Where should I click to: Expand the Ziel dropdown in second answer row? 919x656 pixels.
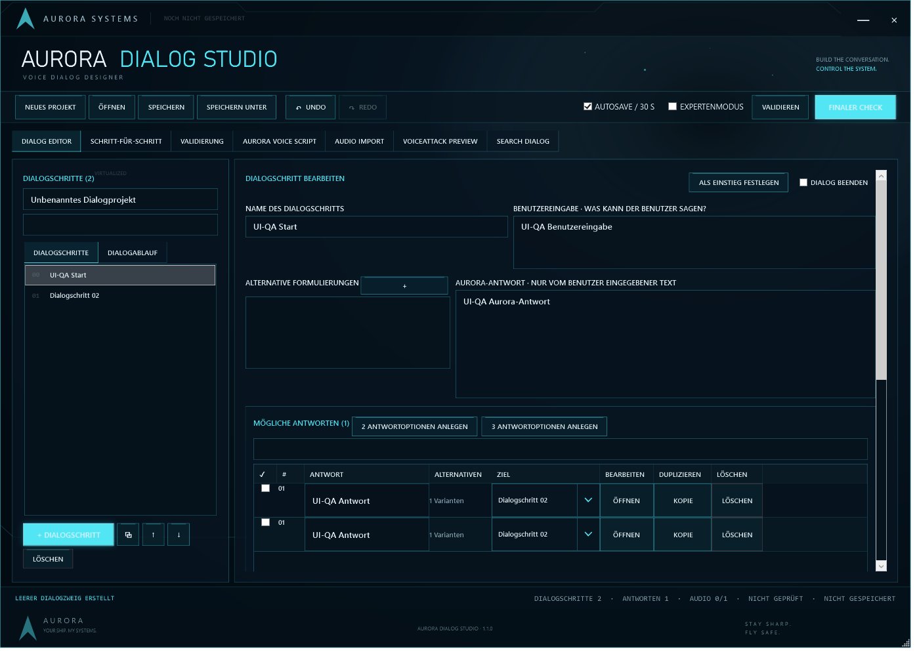pyautogui.click(x=588, y=534)
